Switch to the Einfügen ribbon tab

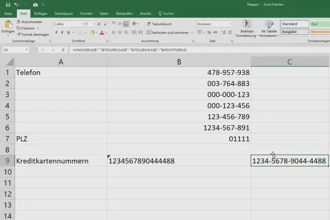(41, 13)
